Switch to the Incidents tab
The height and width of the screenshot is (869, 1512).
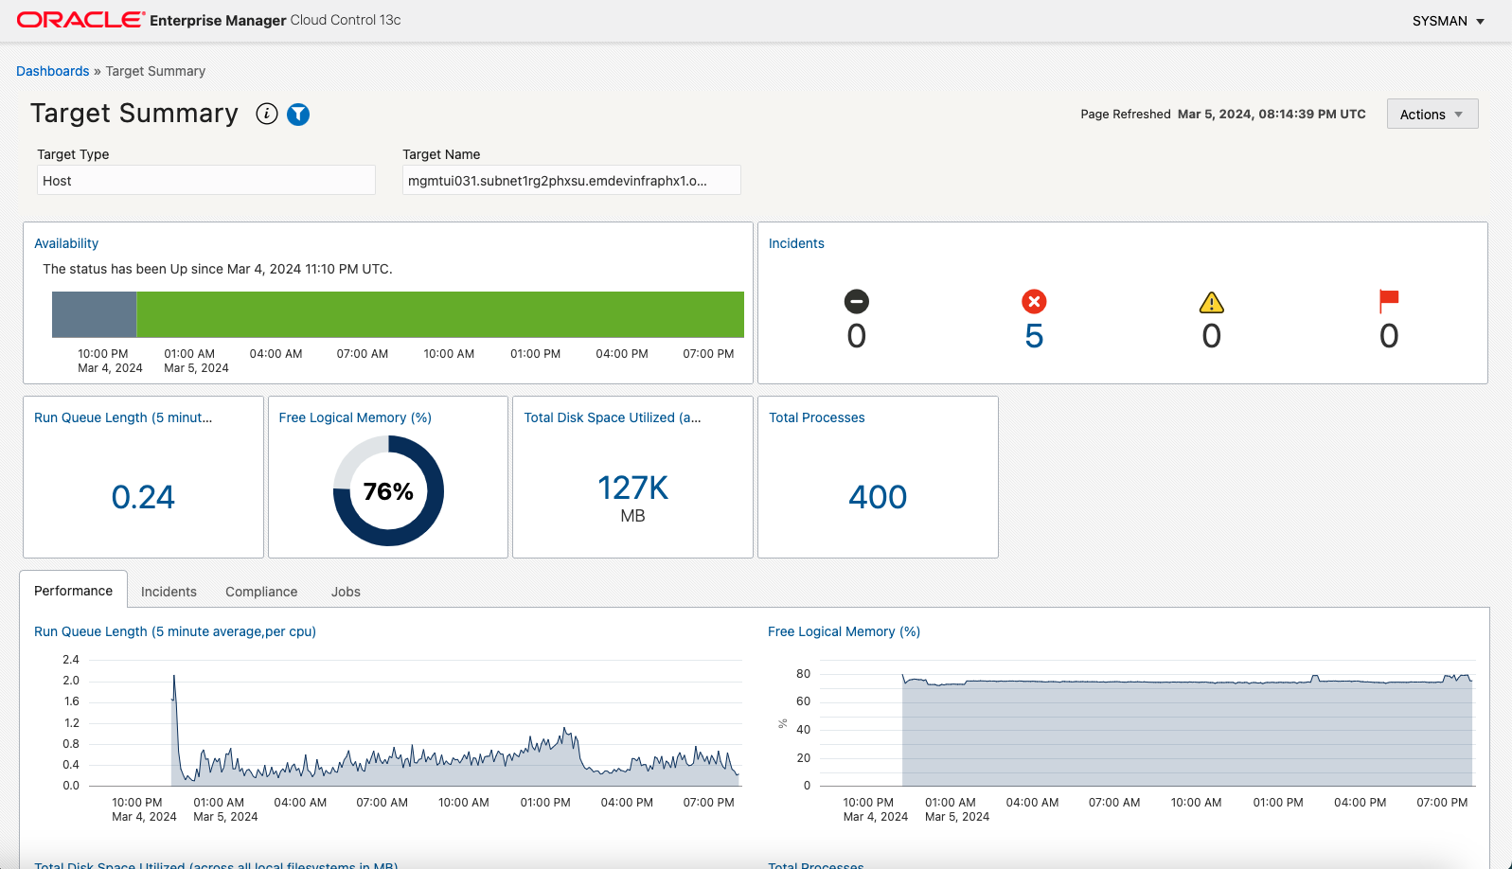coord(169,592)
